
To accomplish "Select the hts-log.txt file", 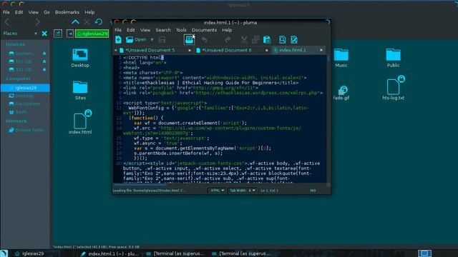I will pyautogui.click(x=394, y=87).
